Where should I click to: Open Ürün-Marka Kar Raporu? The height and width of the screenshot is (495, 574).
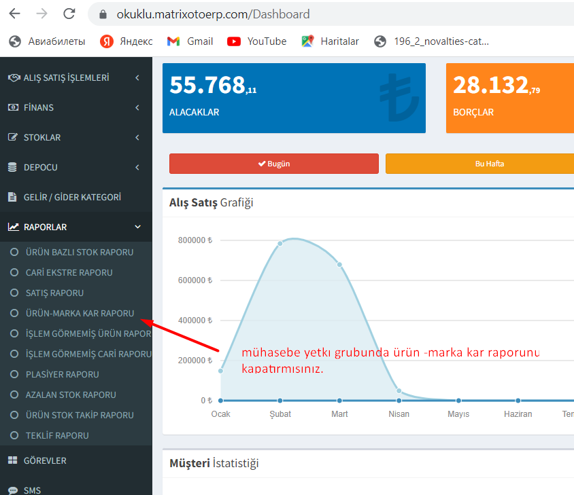tap(80, 313)
